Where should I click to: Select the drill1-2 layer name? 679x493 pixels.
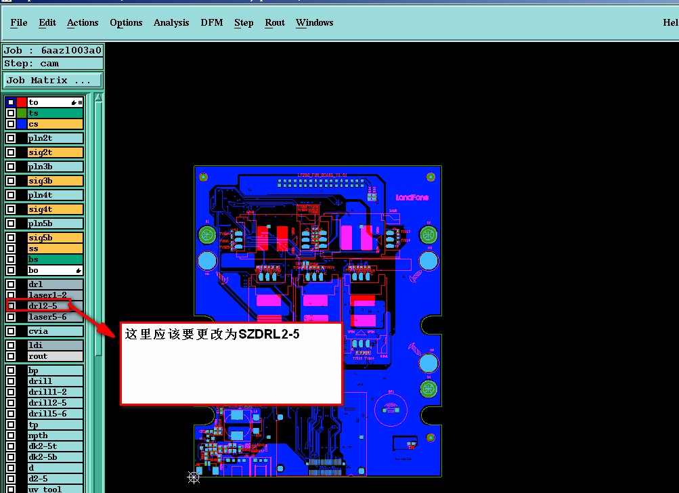(x=55, y=392)
